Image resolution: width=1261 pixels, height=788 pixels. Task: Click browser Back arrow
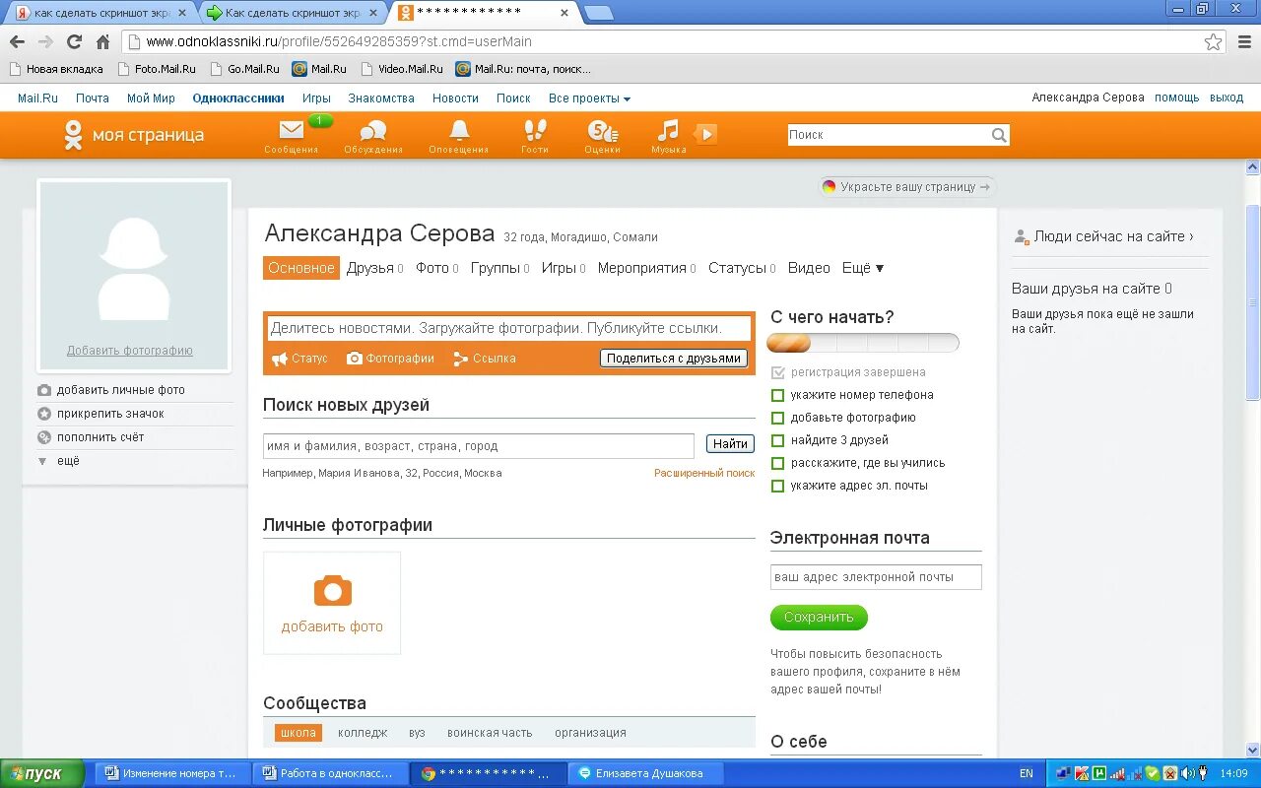point(17,42)
